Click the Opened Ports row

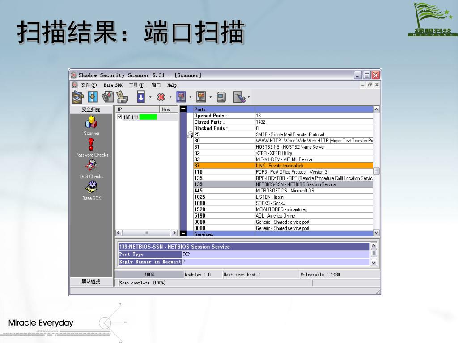(x=283, y=116)
